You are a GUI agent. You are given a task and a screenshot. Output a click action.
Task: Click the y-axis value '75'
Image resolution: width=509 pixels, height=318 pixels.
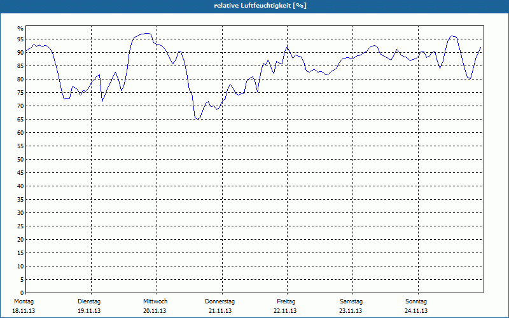tap(20, 93)
